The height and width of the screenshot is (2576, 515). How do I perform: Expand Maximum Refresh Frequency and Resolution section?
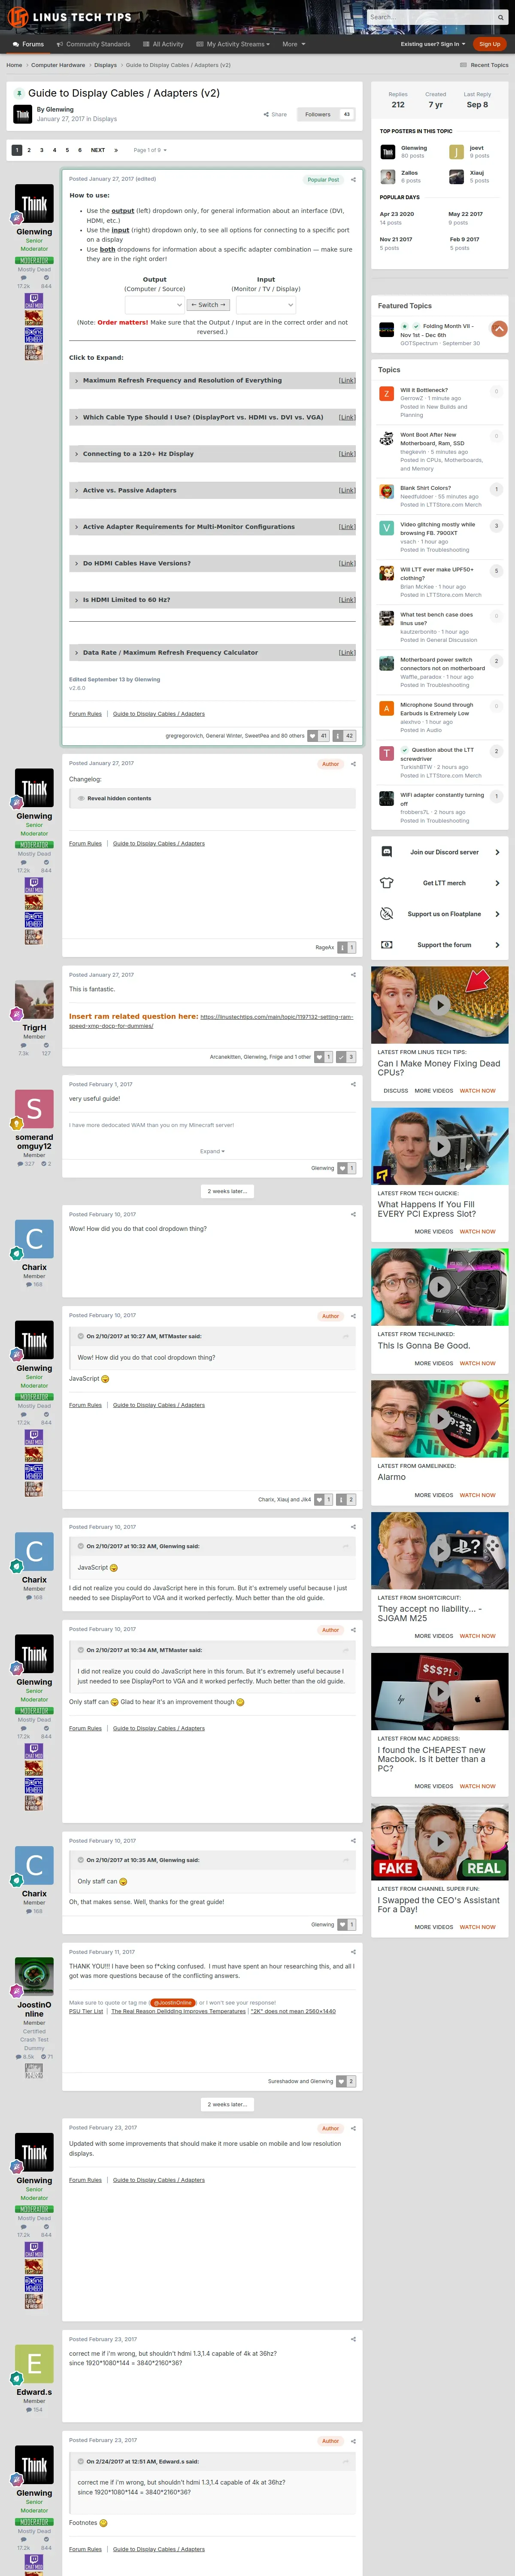[x=212, y=380]
